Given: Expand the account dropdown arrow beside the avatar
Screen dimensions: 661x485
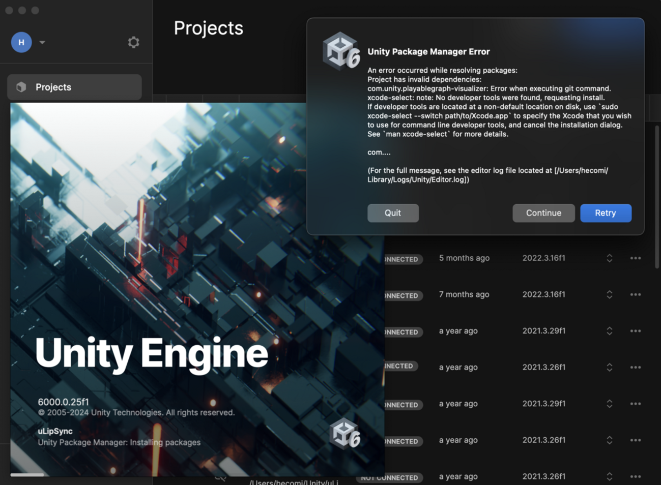Looking at the screenshot, I should (42, 43).
